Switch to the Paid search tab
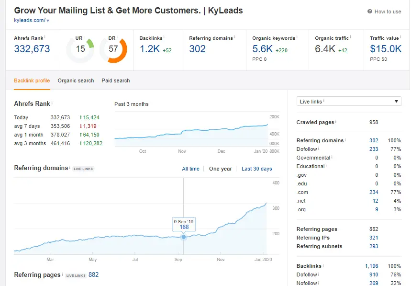The height and width of the screenshot is (286, 411). (115, 80)
